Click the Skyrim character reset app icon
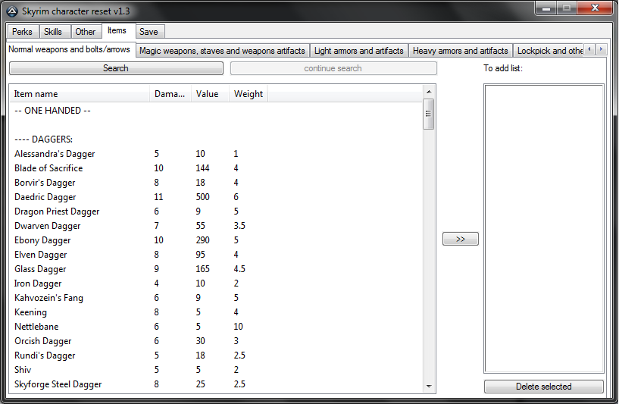Screen dimensions: 619x404 [12, 11]
